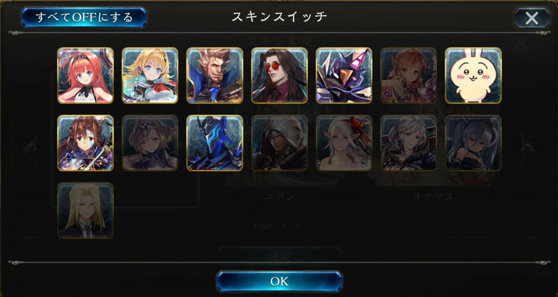Toggle the man with red sunglasses skin
558x297 pixels.
pyautogui.click(x=280, y=76)
